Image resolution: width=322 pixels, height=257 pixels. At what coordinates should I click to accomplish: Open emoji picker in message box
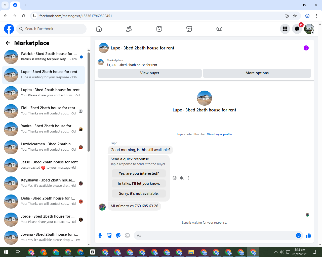coord(299,235)
